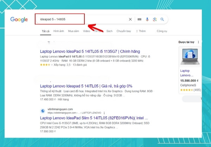
Task: Open result Laptop Lenovo Ideapad 5 14ITL05 Giá rẻ, trả góp 0%
Action: pos(86,86)
